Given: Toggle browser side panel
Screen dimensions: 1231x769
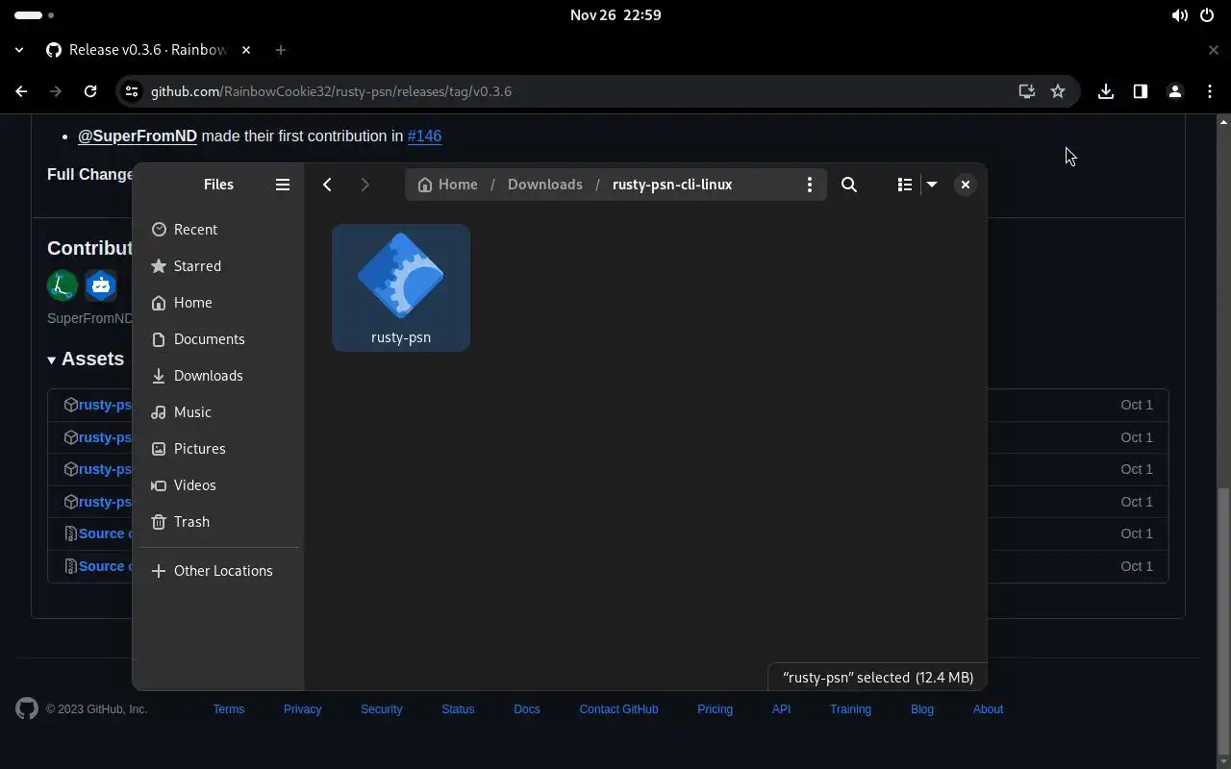Looking at the screenshot, I should [1141, 91].
